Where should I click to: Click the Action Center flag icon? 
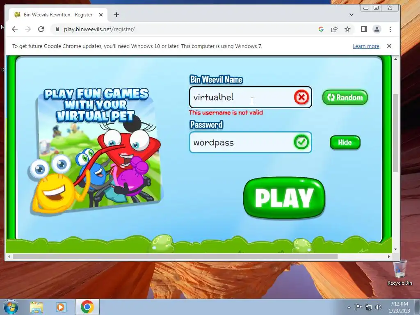[x=358, y=307]
